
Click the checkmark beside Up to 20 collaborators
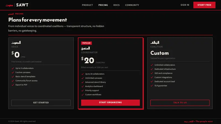click(82, 74)
